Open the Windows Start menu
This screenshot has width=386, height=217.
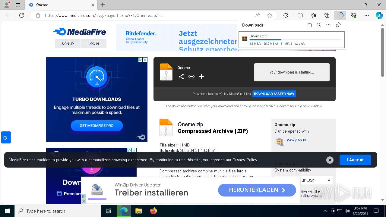tap(7, 211)
